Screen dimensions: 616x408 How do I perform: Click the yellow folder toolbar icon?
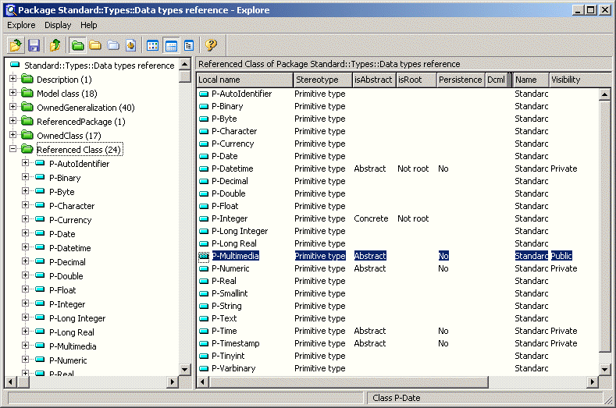[x=95, y=45]
